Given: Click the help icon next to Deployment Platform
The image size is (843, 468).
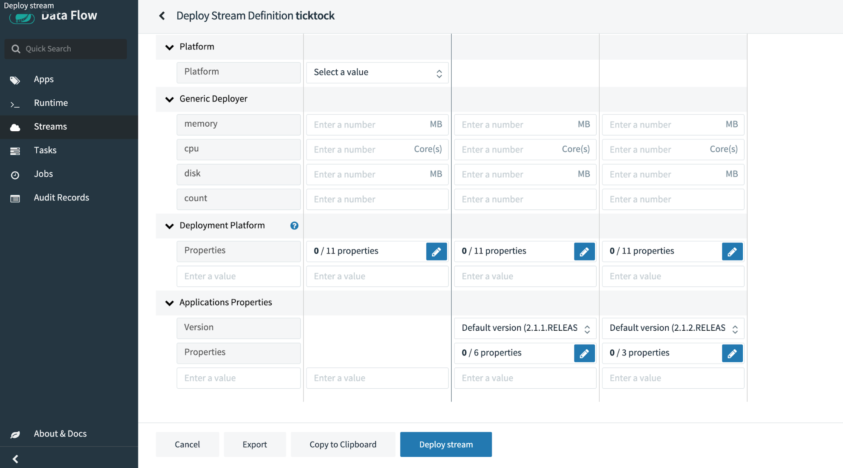Looking at the screenshot, I should 294,225.
